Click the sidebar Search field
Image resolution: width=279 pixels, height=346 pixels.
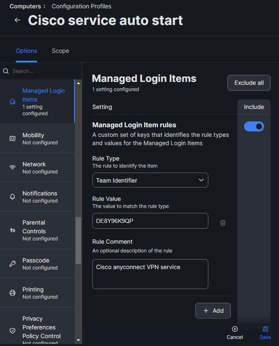tap(41, 71)
